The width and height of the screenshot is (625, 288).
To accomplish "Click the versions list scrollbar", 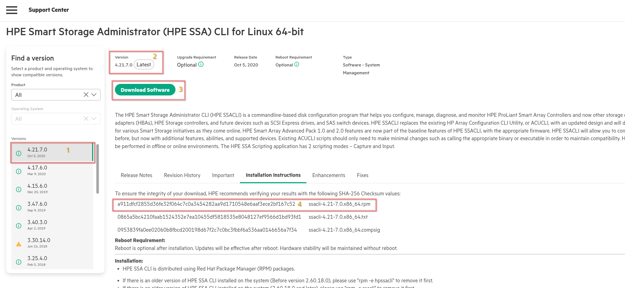I will click(97, 169).
